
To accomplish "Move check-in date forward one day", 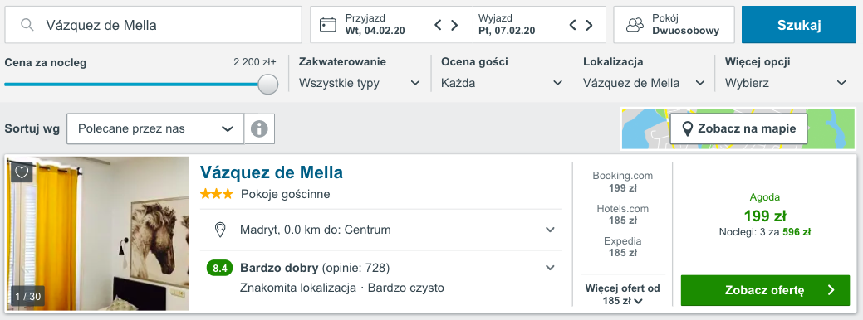I will 454,25.
